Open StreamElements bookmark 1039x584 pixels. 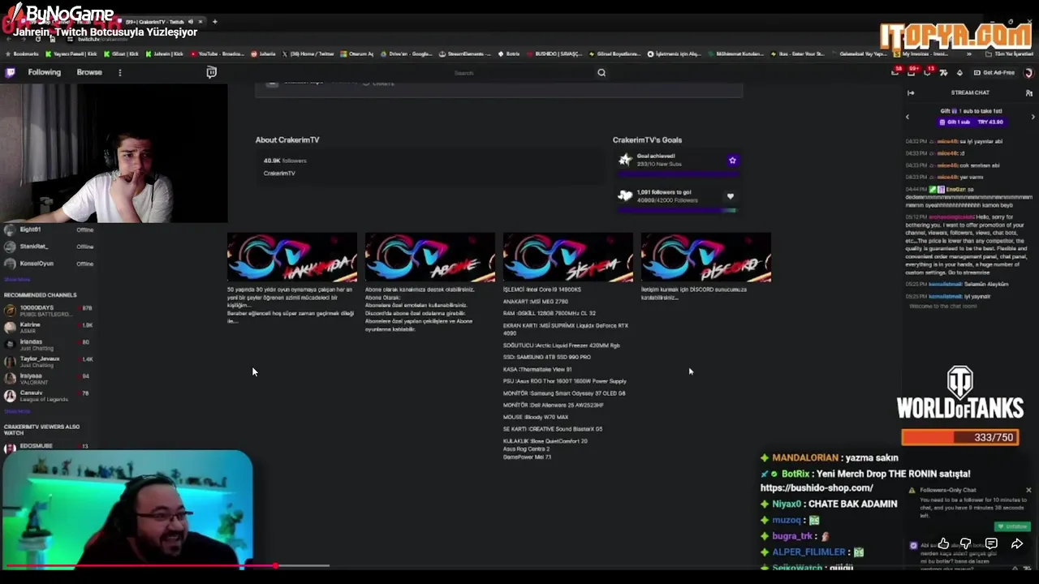click(465, 54)
